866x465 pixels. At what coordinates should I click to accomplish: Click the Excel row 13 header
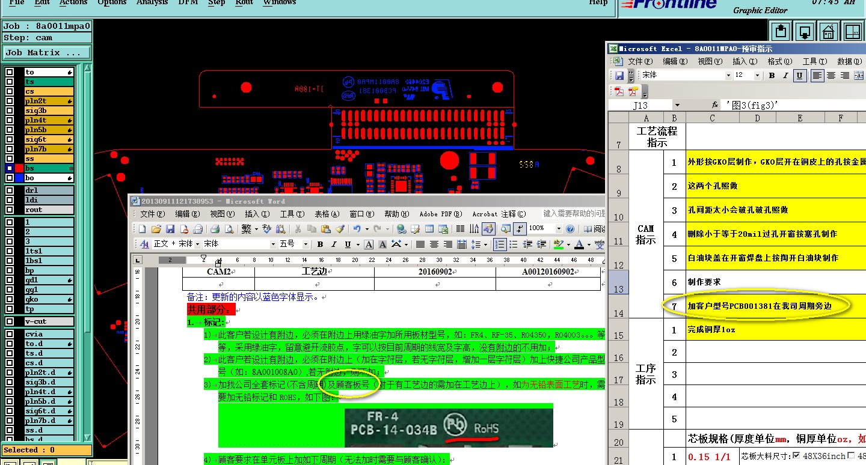pos(619,282)
